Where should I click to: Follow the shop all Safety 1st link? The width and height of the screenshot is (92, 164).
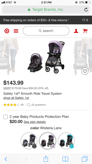[16, 98]
